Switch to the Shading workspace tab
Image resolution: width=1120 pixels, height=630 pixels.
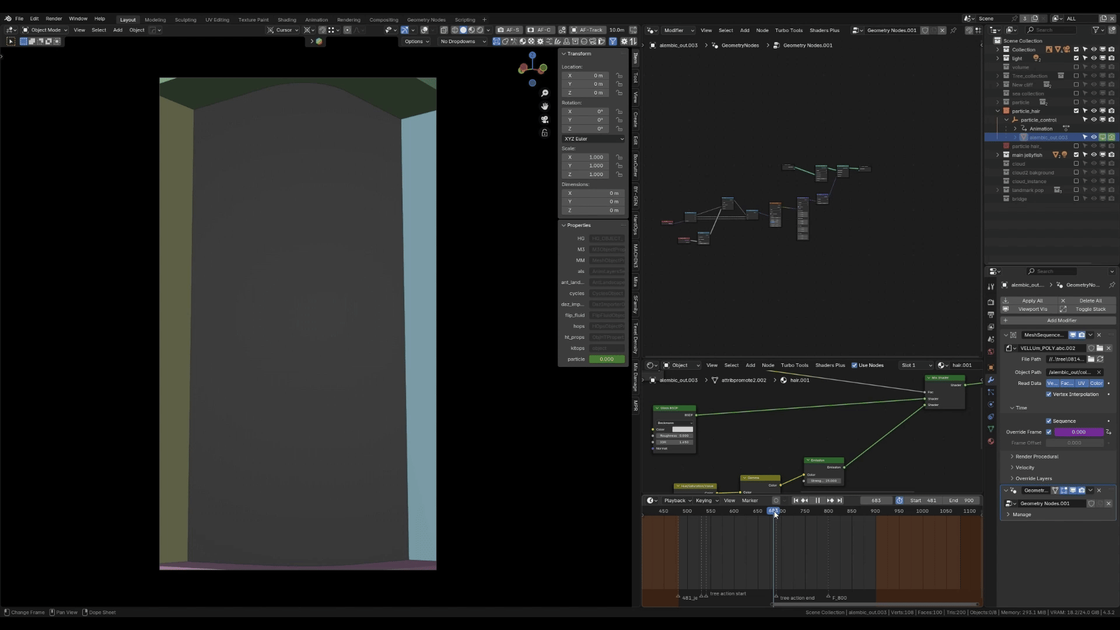(x=286, y=19)
